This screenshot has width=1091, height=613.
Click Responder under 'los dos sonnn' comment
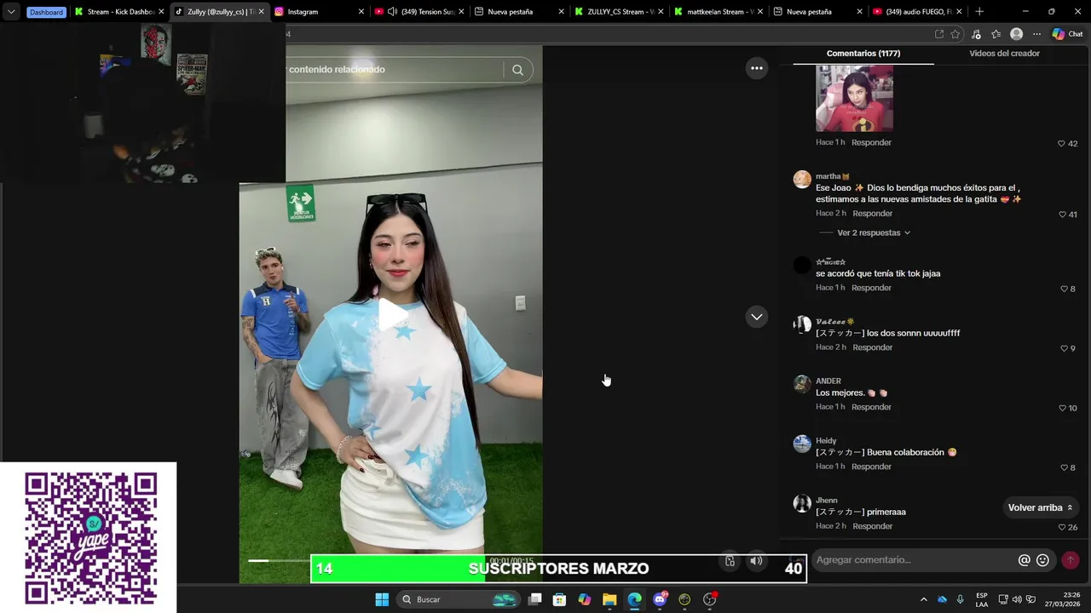[x=872, y=347]
